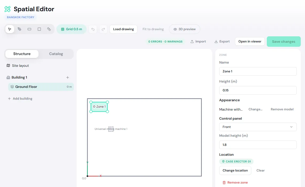Switch to the Catalog tab
Screen dimensions: 305x187
tap(56, 54)
